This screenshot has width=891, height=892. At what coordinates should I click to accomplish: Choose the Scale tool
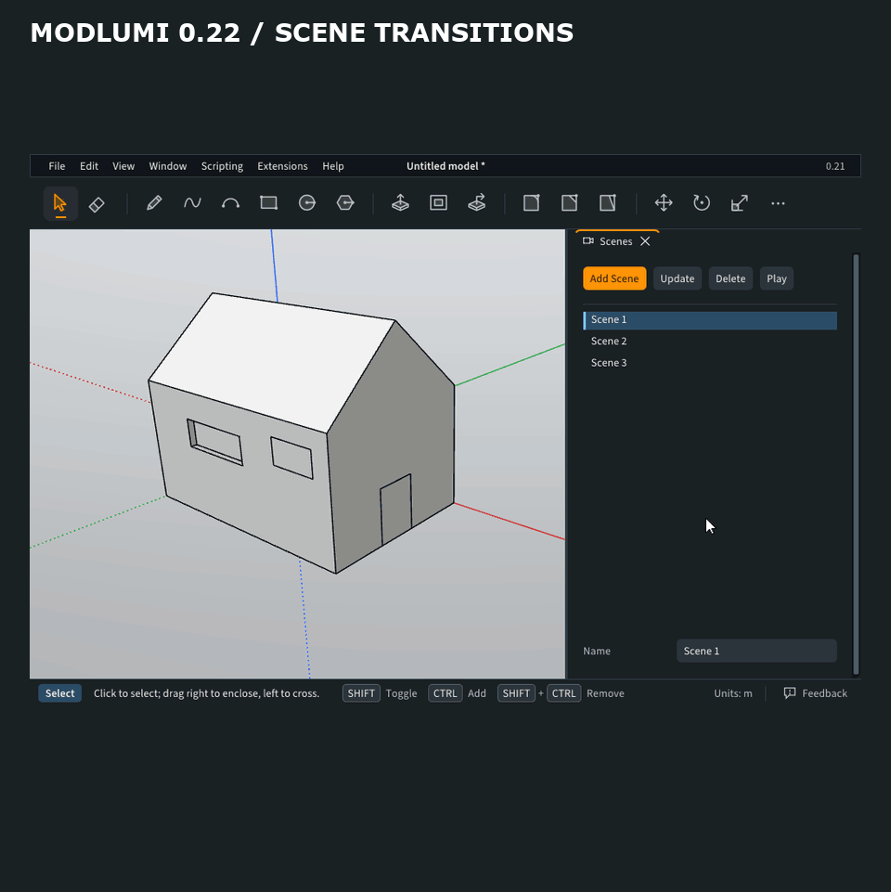pyautogui.click(x=740, y=203)
